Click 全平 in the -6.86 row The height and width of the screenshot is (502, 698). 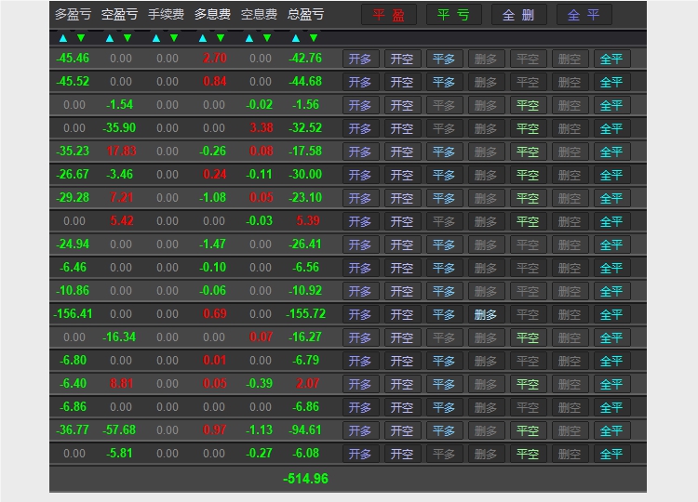click(x=611, y=407)
